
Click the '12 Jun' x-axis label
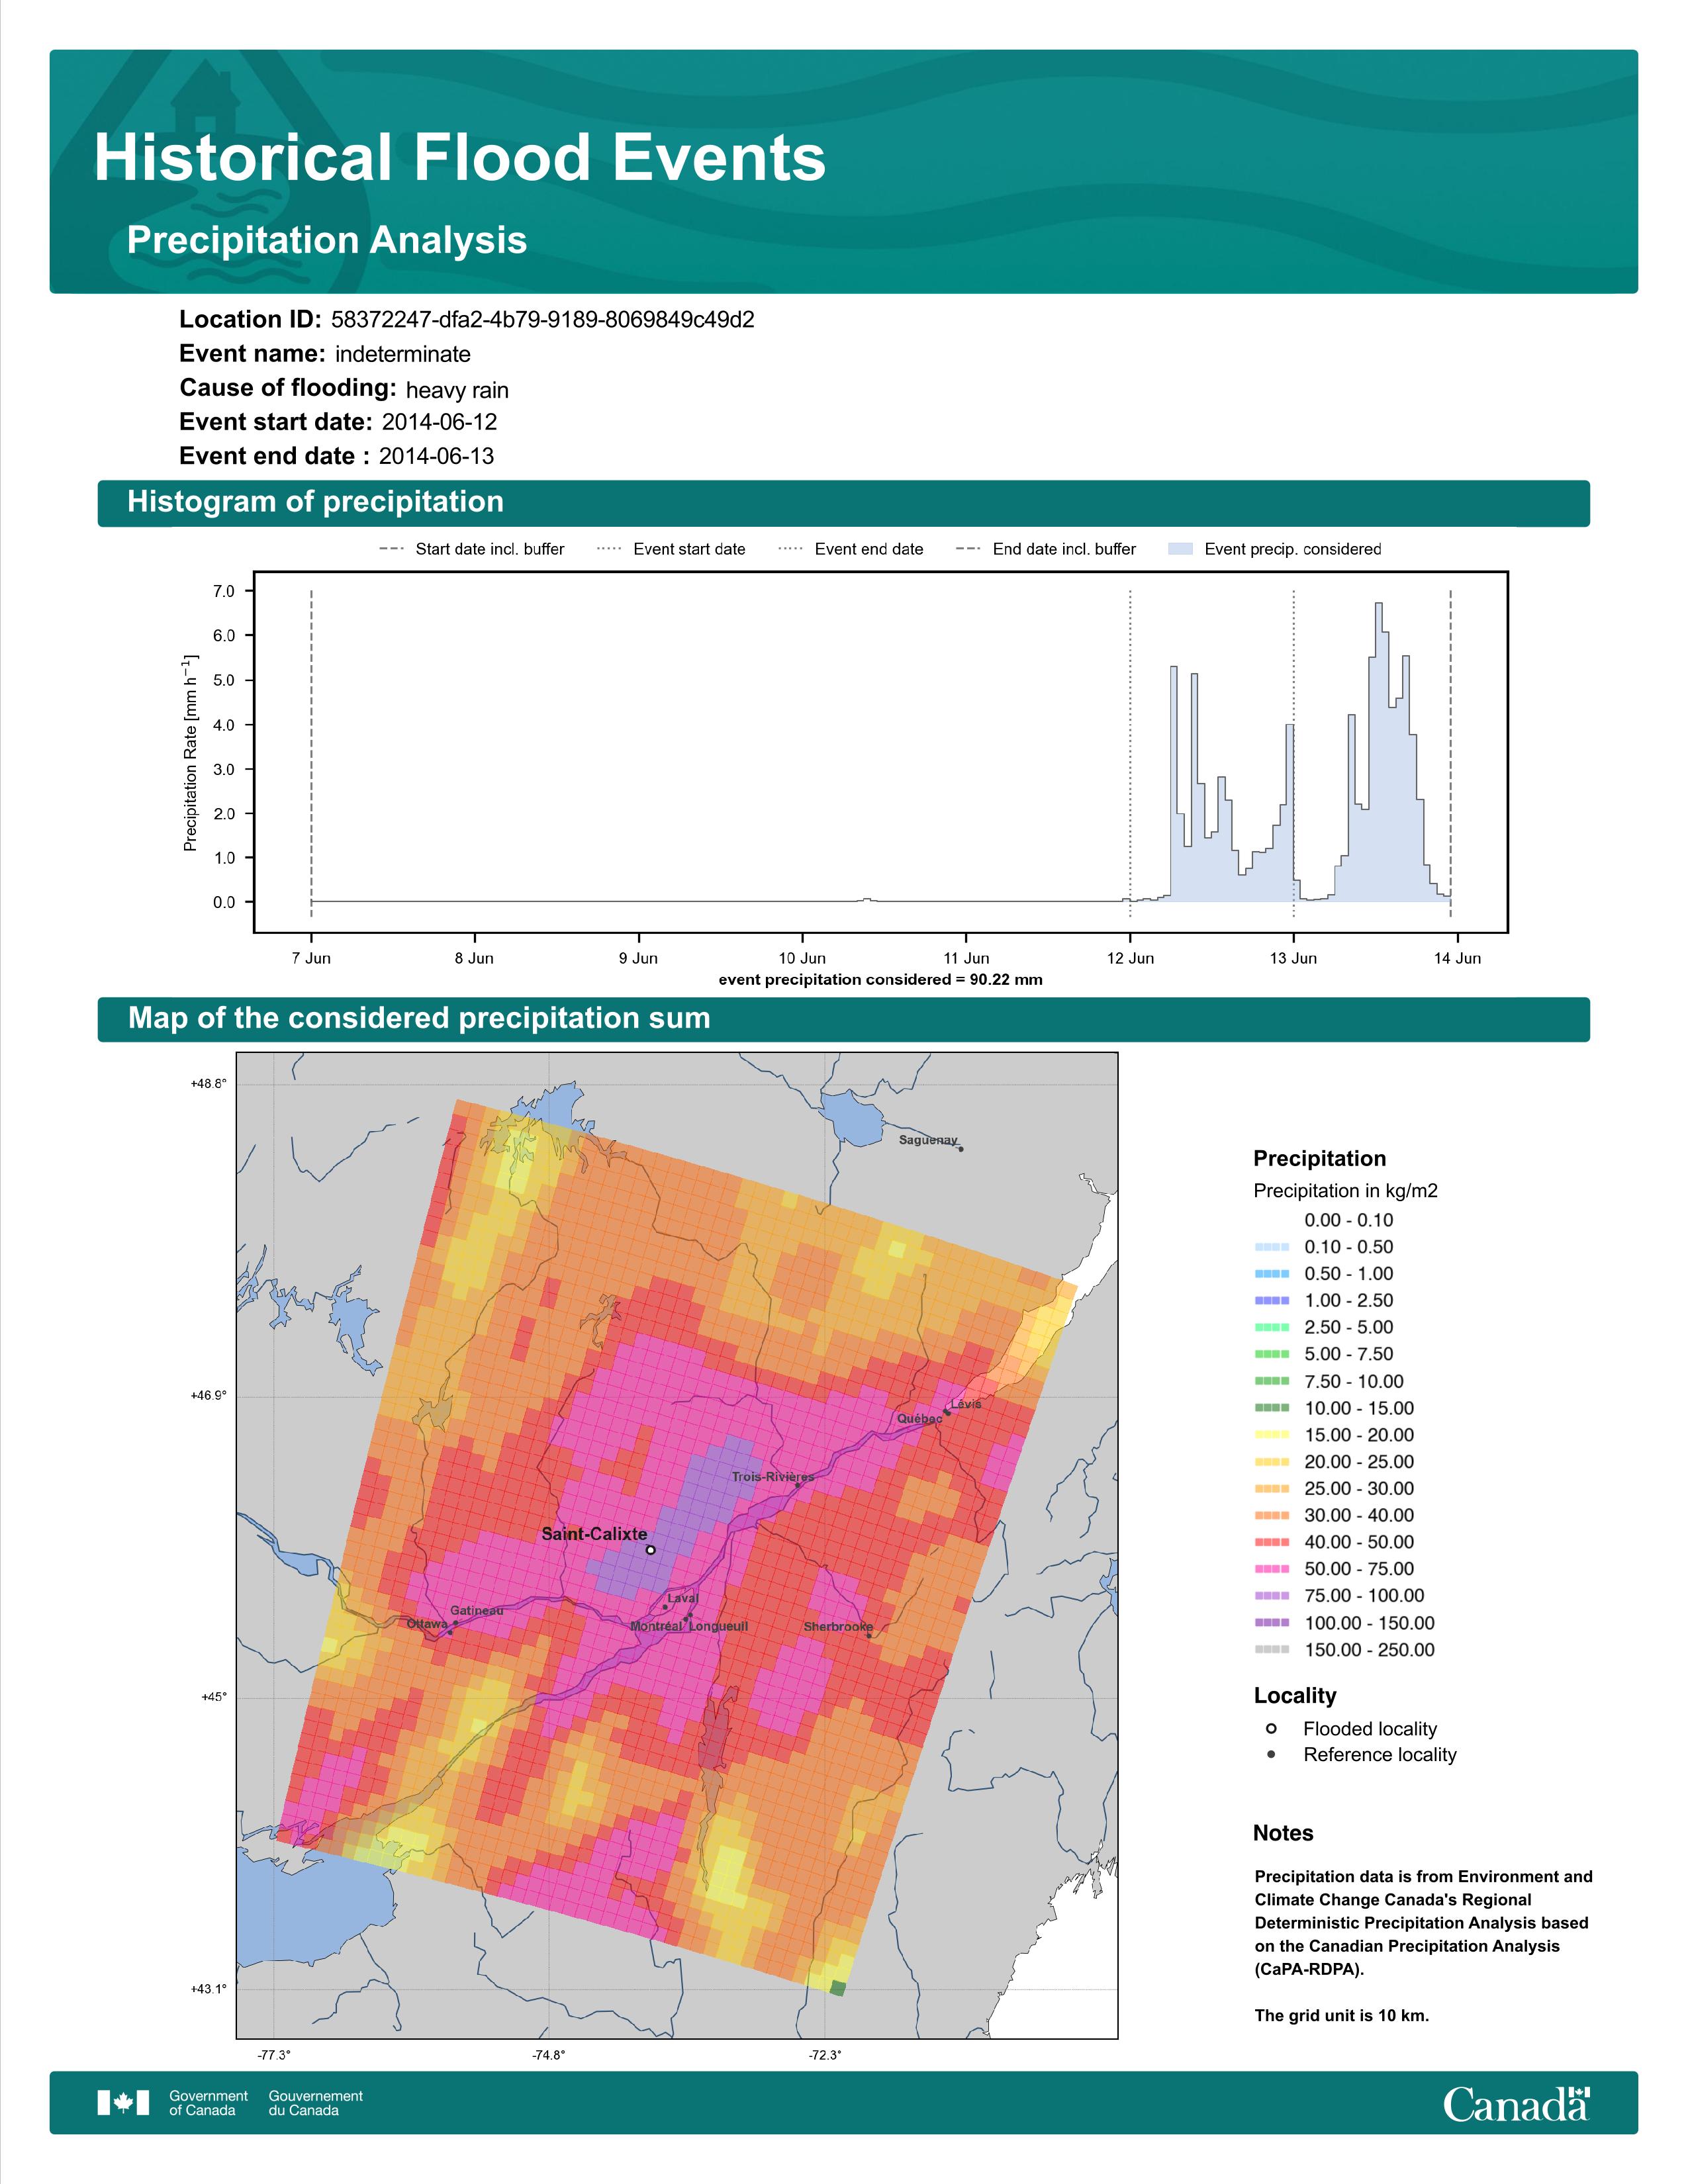(x=1130, y=958)
